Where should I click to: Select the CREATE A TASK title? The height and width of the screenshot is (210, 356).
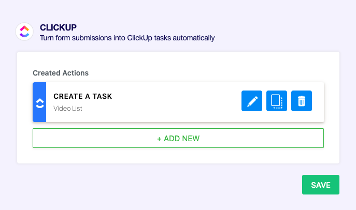[83, 96]
